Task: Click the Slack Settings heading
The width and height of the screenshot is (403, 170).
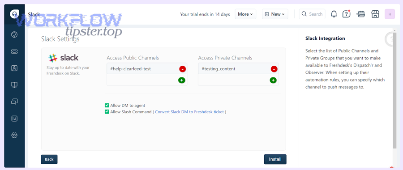Action: coord(60,39)
